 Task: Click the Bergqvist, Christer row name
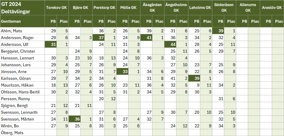point(22,51)
